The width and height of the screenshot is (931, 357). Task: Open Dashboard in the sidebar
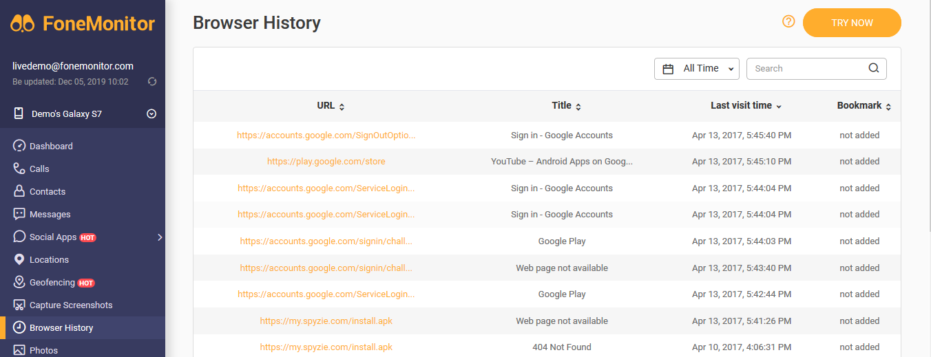tap(51, 146)
